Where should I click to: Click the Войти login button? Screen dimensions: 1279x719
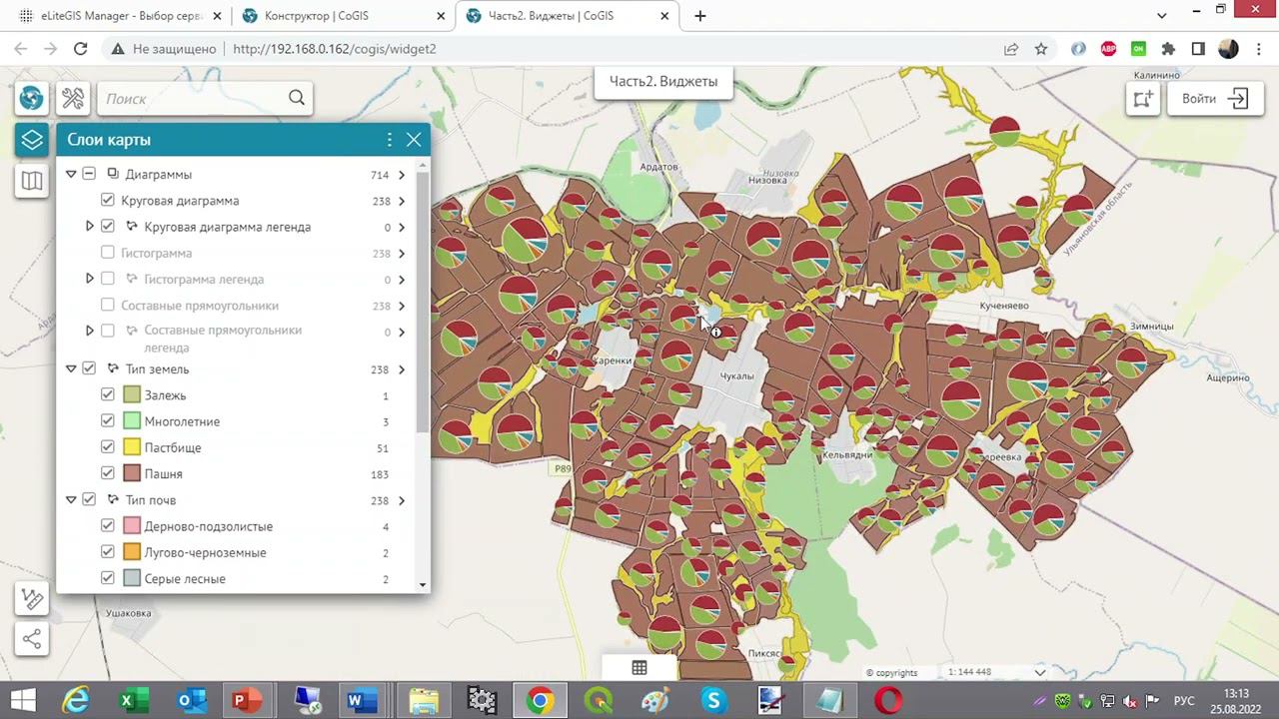pyautogui.click(x=1214, y=99)
